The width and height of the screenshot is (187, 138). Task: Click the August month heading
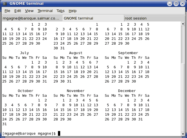click(x=76, y=53)
